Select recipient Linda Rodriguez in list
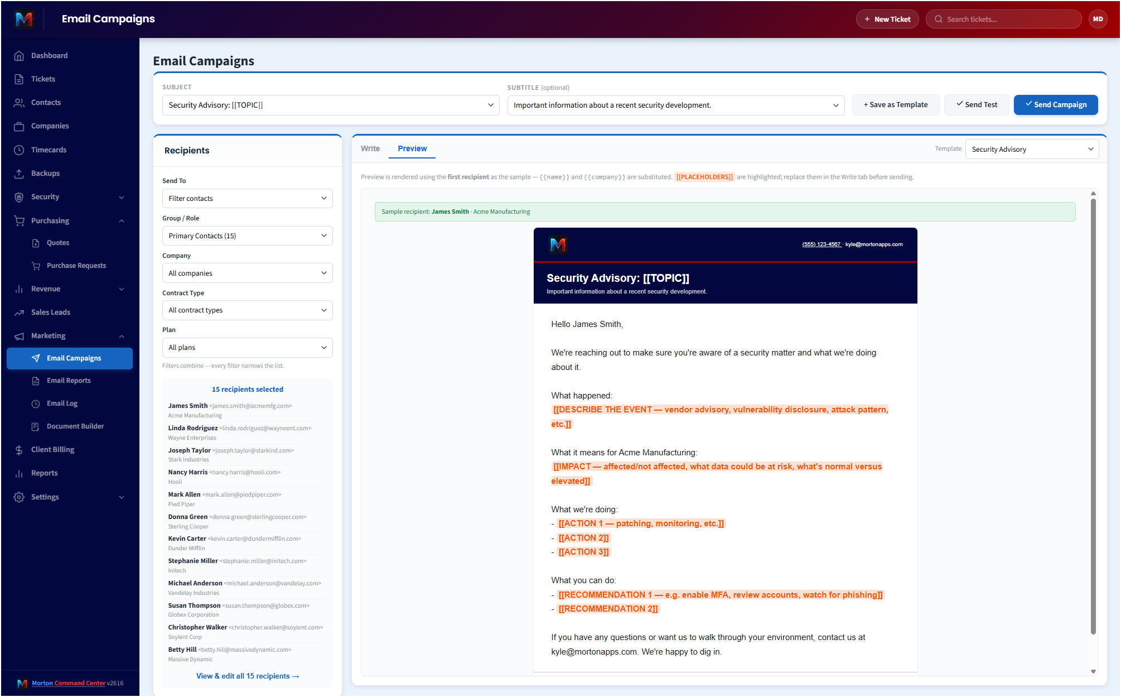The height and width of the screenshot is (697, 1121). [x=247, y=432]
